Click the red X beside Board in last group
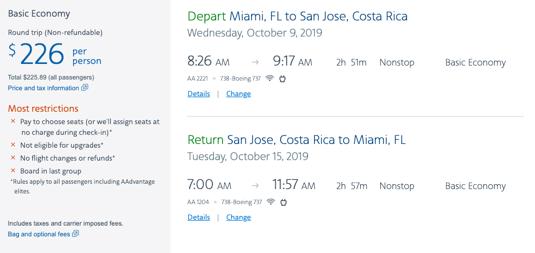 pyautogui.click(x=13, y=171)
